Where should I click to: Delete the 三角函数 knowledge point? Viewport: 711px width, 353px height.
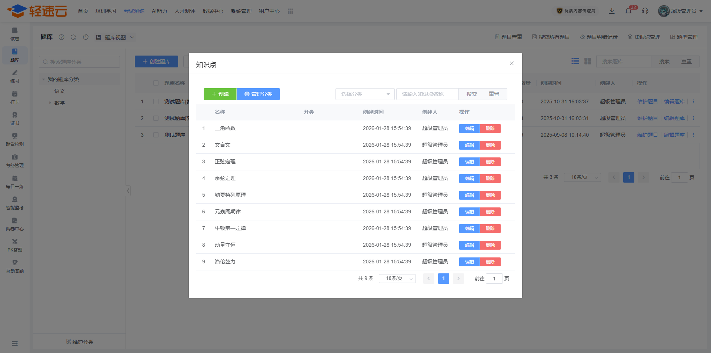pos(490,129)
